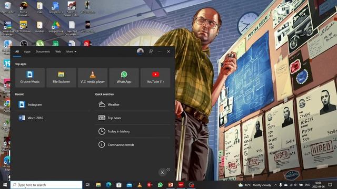Run Today in history quick search
Image resolution: width=337 pixels, height=189 pixels.
(x=133, y=131)
